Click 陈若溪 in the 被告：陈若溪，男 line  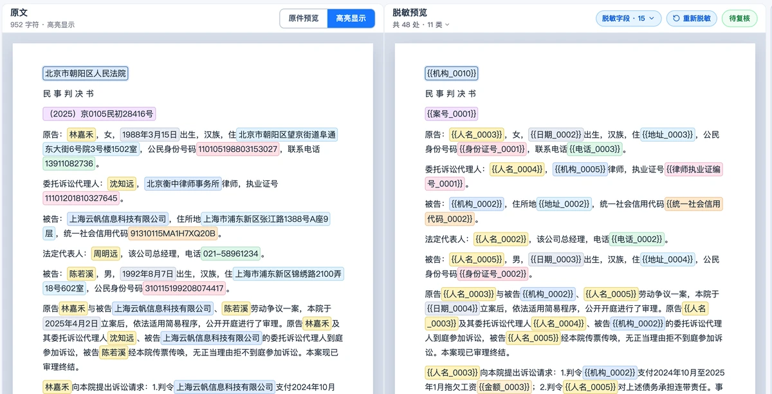[81, 274]
